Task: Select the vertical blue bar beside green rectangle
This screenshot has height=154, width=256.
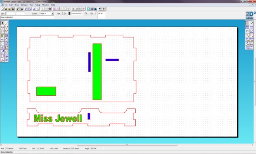Action: coord(90,62)
